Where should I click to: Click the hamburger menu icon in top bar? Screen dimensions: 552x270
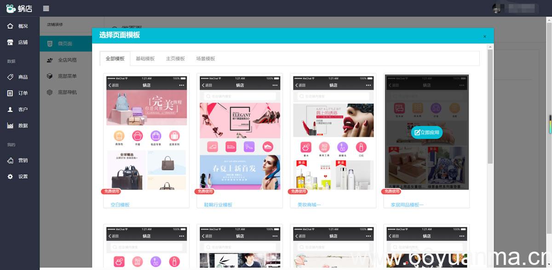(46, 8)
